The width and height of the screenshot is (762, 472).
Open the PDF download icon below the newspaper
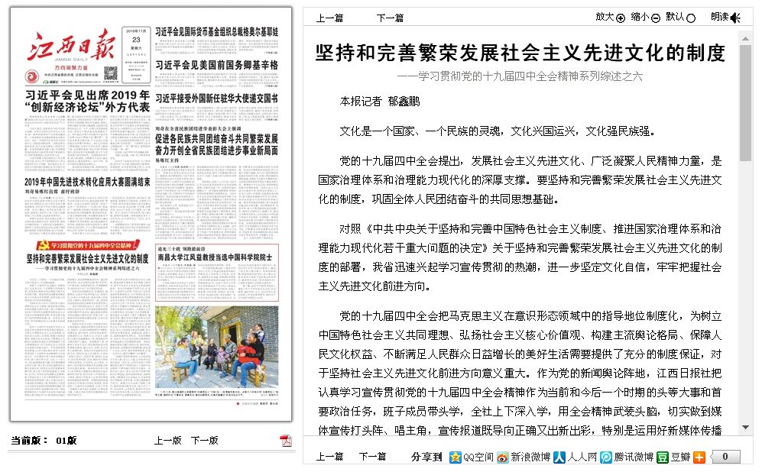point(286,441)
